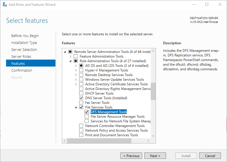Screen dimensions: 227x162
Task: Click the wizard icon in title bar
Action: 4,4
